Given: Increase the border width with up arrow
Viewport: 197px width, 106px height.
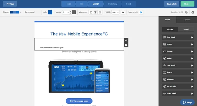Looking at the screenshot, I should pos(71,11).
